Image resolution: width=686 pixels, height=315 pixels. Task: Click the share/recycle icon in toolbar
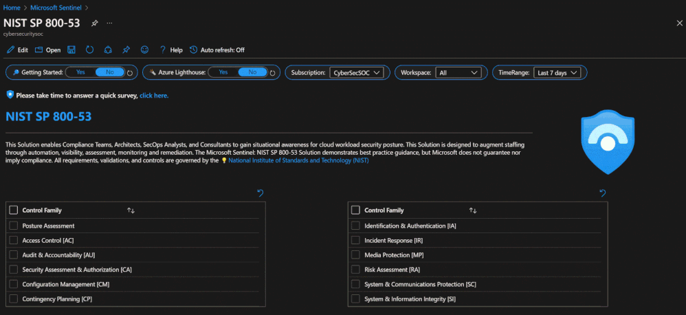point(108,50)
